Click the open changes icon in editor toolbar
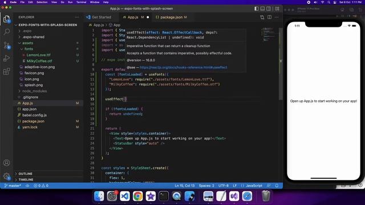 click(262, 17)
